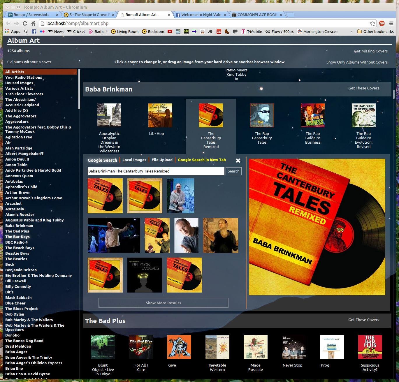Switch to the File Upload tab
Viewport: 399px width, 382px height.
tap(162, 160)
